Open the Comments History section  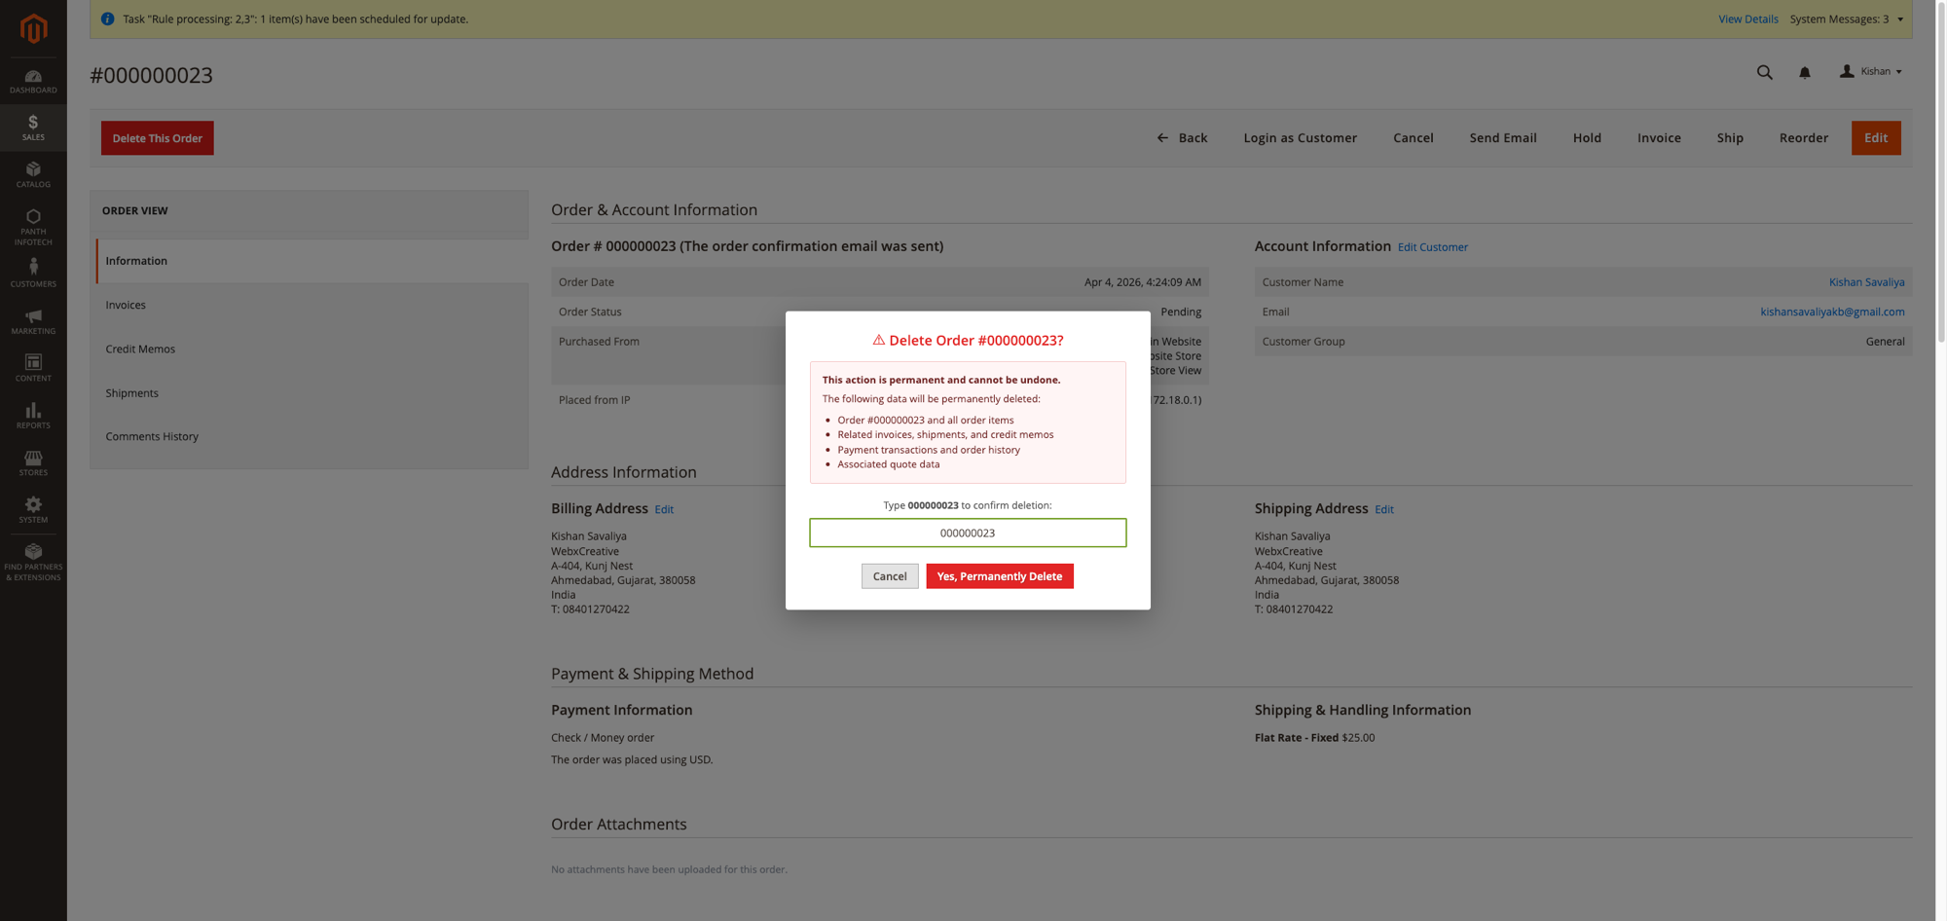click(152, 436)
